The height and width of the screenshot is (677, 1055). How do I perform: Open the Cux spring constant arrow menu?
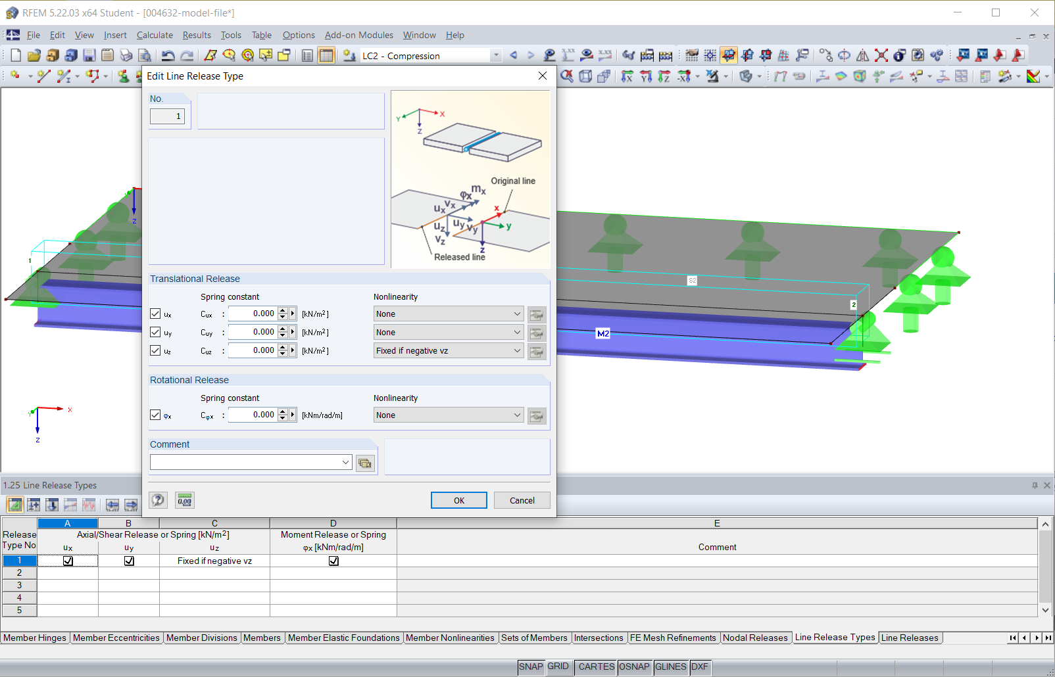tap(293, 314)
